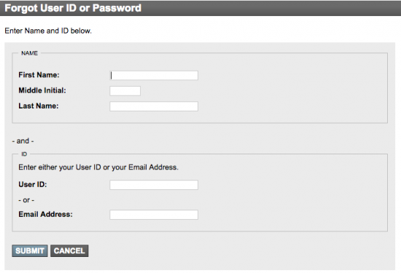401x273 pixels.
Task: Click the First Name text field
Action: [154, 75]
